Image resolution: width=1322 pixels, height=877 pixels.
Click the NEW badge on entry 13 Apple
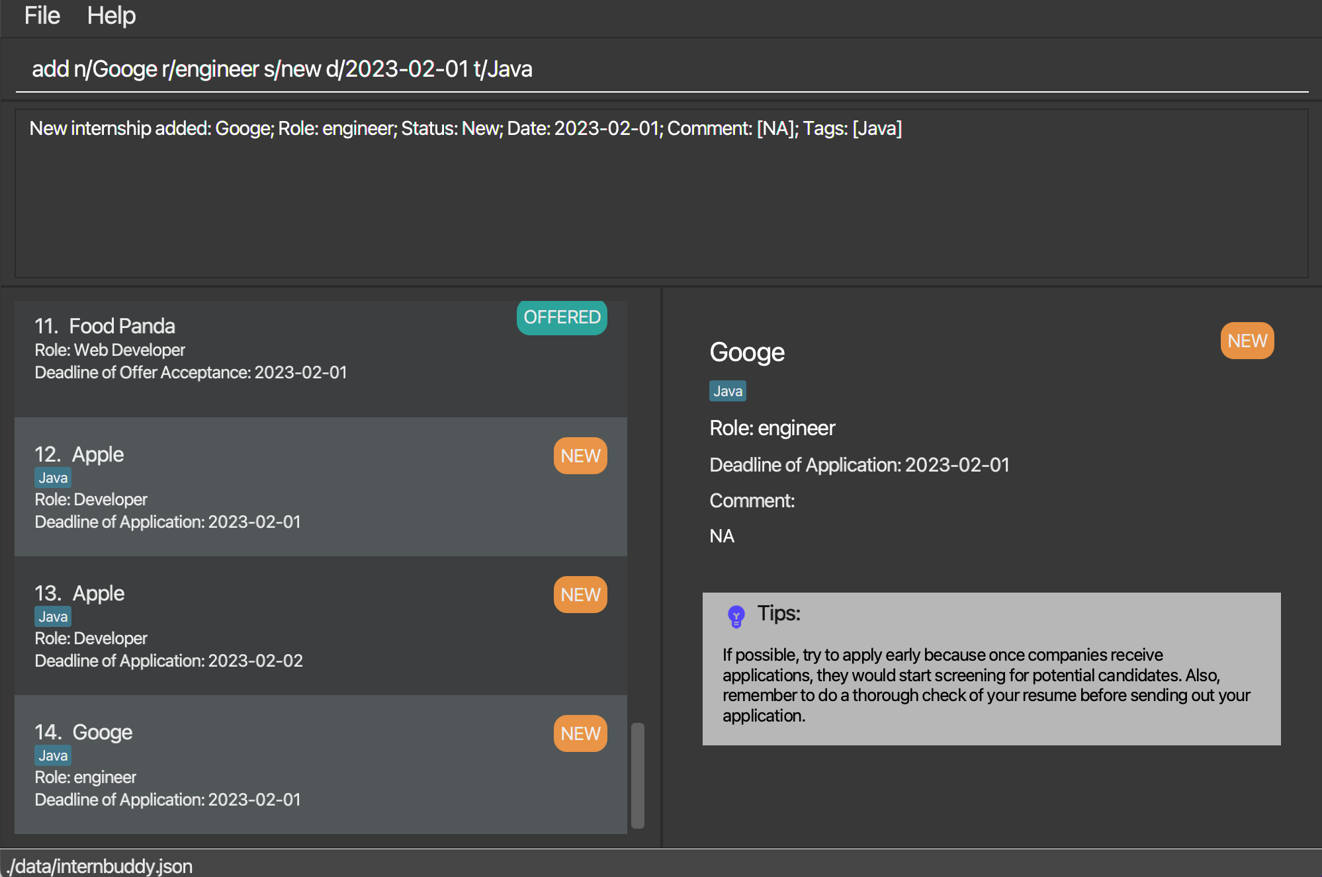[580, 595]
